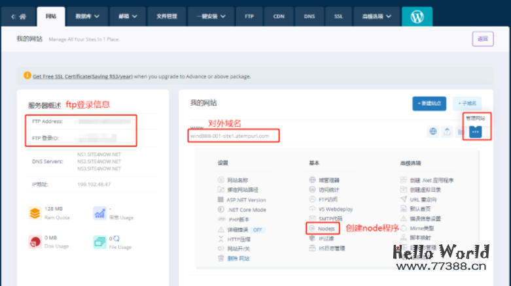Expand the 邮箱 dropdown menu
511x286 pixels.
pos(128,16)
